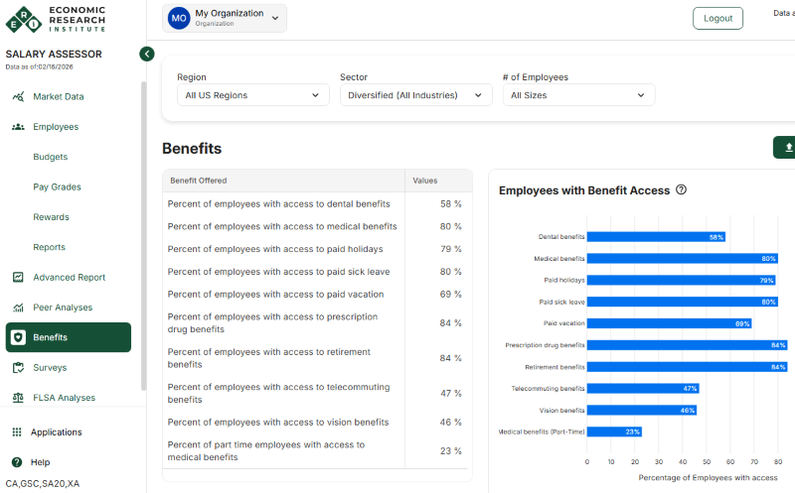The height and width of the screenshot is (493, 795).
Task: Select the paid holidays table row
Action: (317, 249)
